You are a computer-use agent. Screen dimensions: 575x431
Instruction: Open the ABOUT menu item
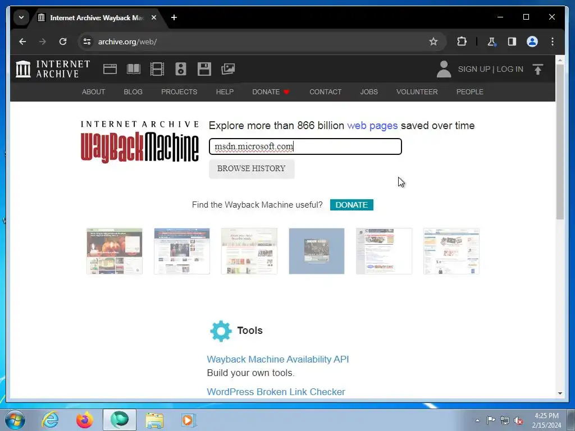(94, 92)
